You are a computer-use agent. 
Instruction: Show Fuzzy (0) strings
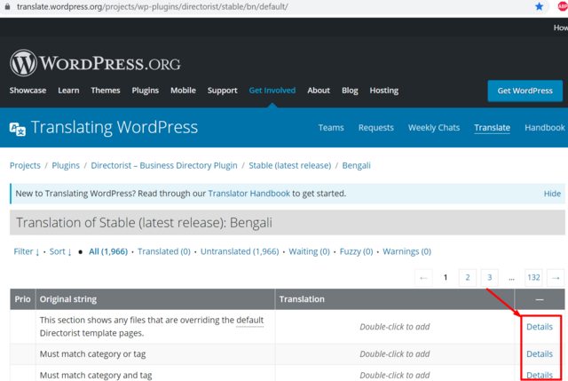tap(356, 251)
